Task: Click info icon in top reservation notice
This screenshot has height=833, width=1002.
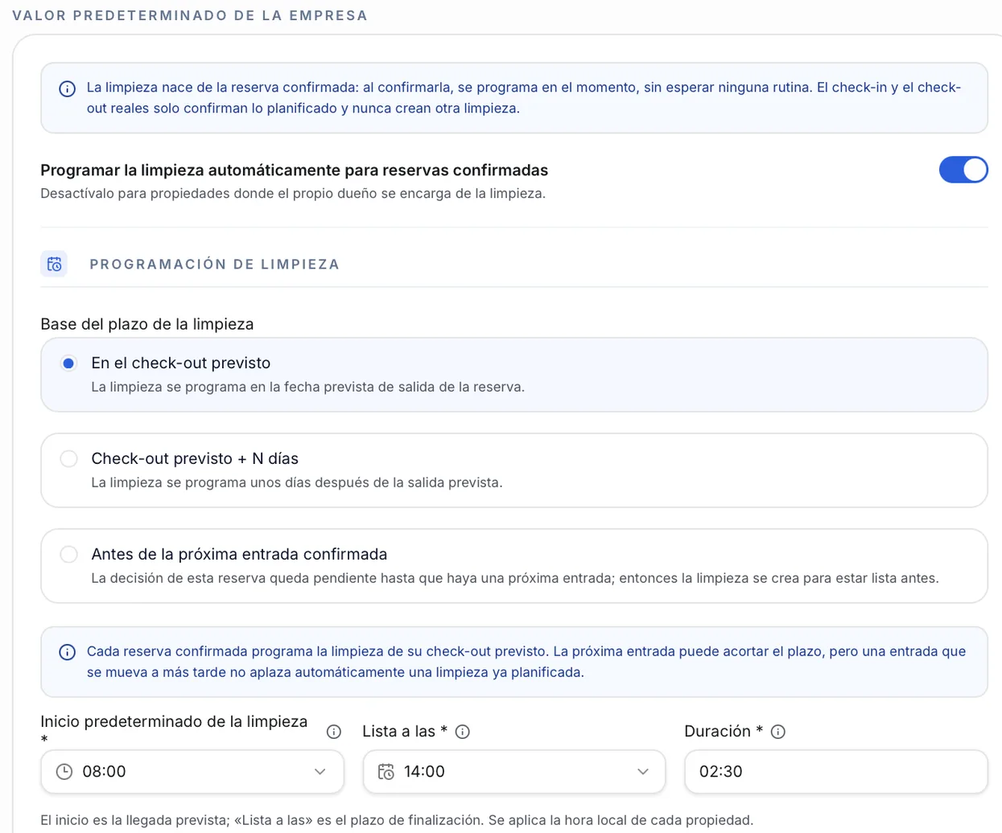Action: [x=68, y=88]
